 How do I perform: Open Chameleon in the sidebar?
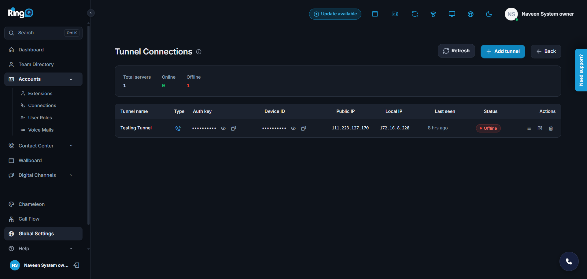(x=43, y=204)
